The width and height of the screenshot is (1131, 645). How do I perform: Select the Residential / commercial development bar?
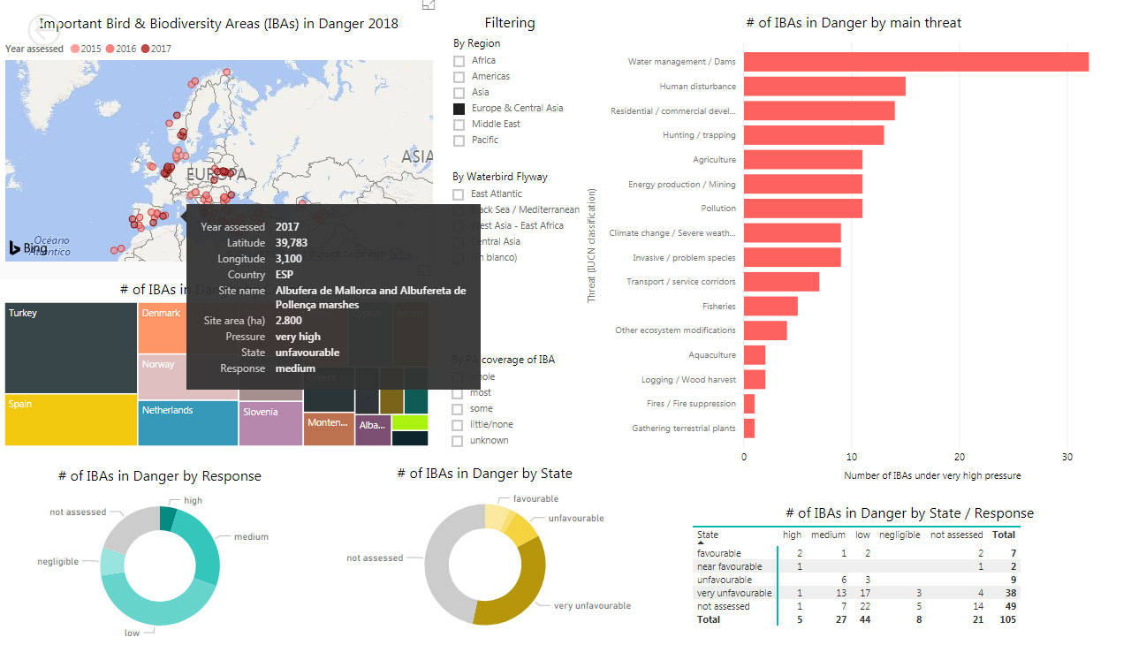tap(819, 110)
